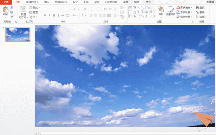Toggle Strikethrough (abc) formatting

click(63, 16)
